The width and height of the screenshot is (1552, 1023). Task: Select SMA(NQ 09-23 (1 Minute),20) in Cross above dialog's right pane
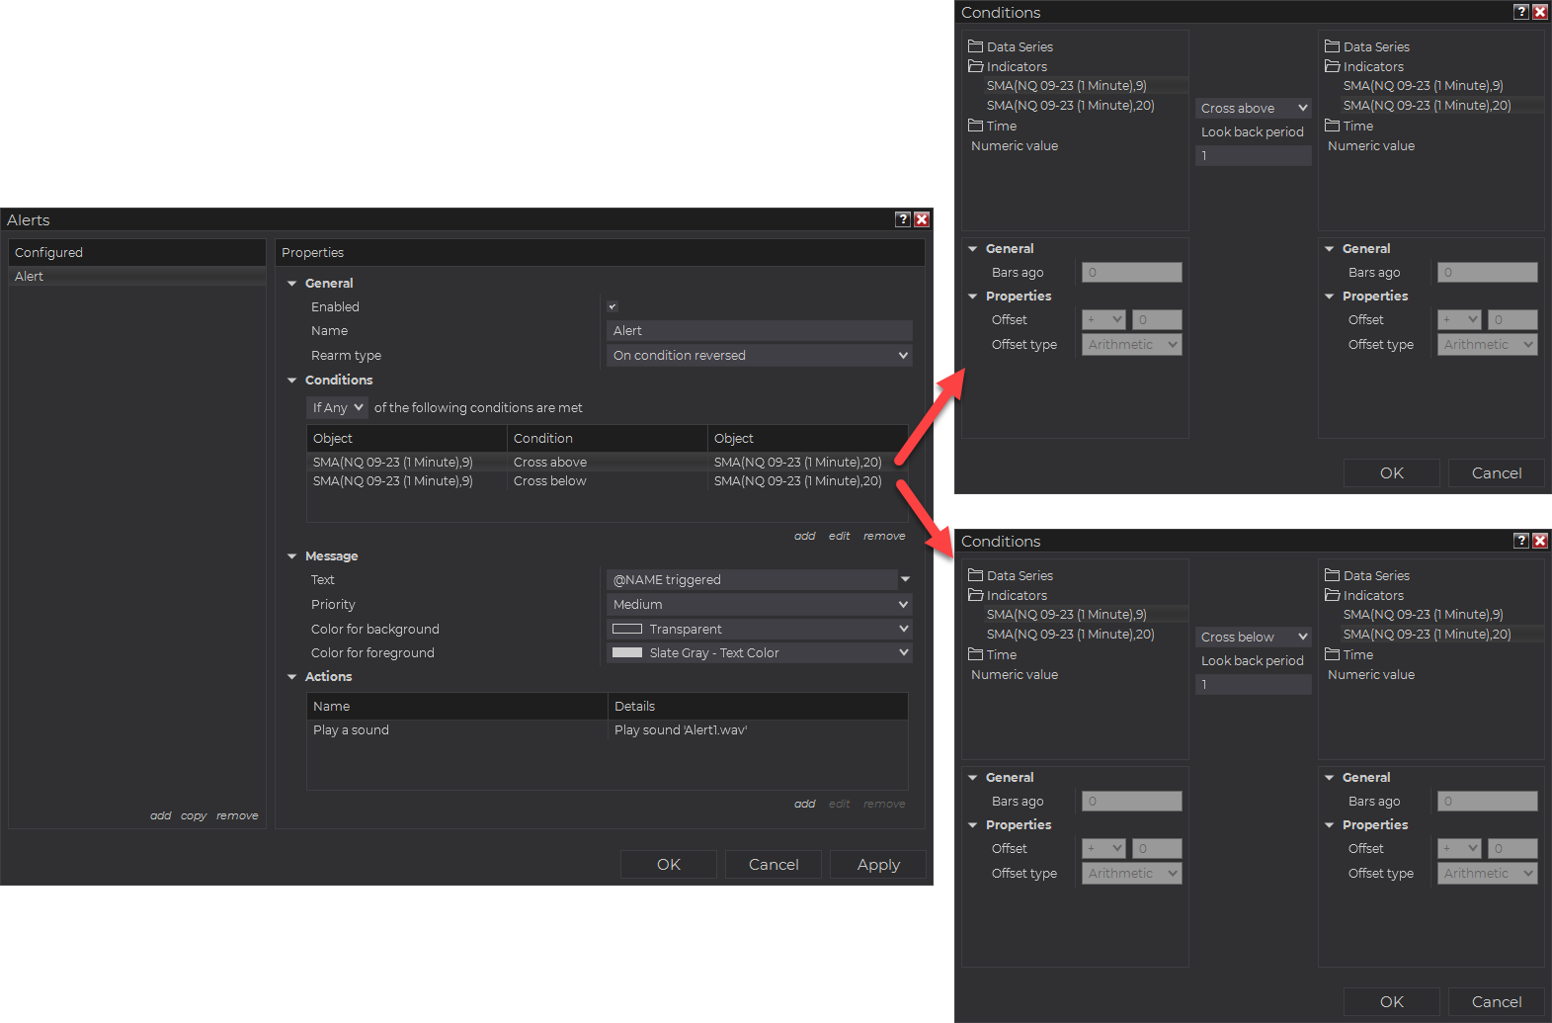(x=1428, y=106)
